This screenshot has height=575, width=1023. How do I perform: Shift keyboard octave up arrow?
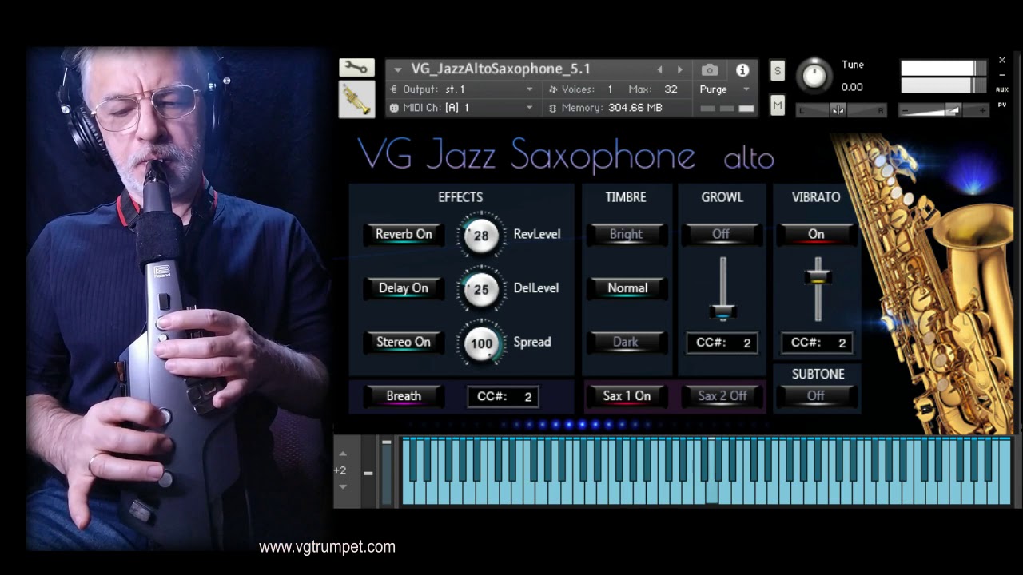[x=343, y=454]
